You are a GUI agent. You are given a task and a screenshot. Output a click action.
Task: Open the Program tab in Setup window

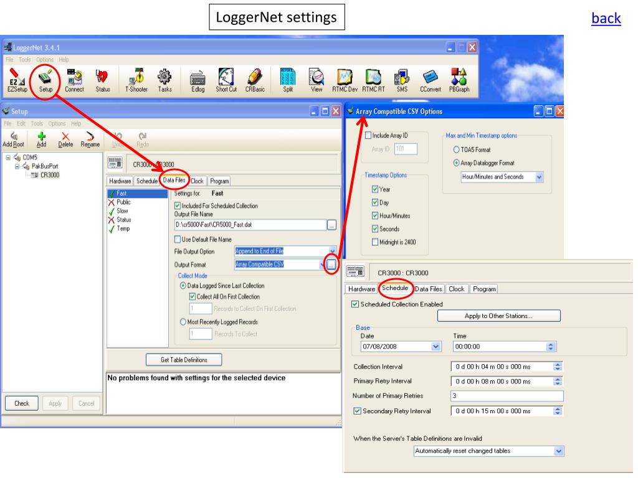219,181
